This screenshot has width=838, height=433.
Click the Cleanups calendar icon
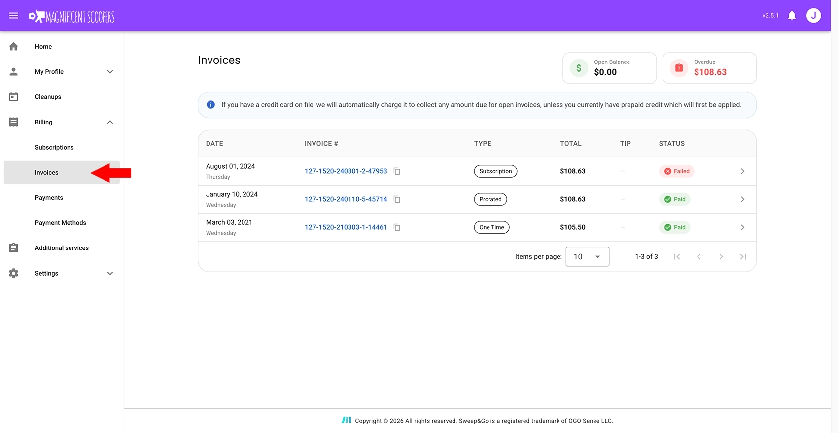(x=14, y=97)
